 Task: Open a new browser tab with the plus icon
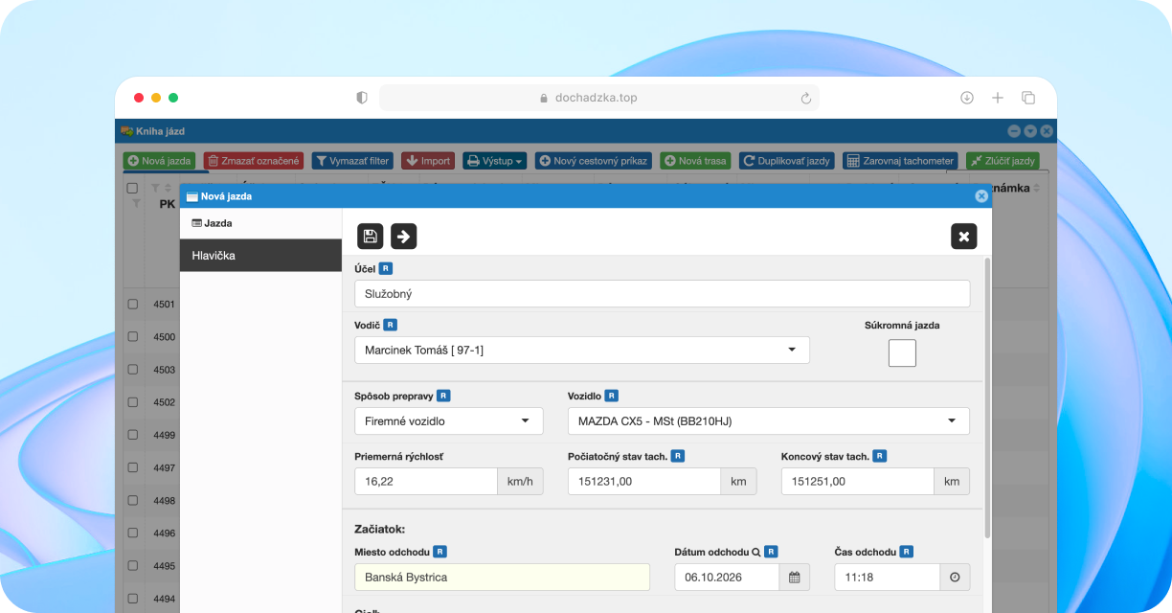998,98
